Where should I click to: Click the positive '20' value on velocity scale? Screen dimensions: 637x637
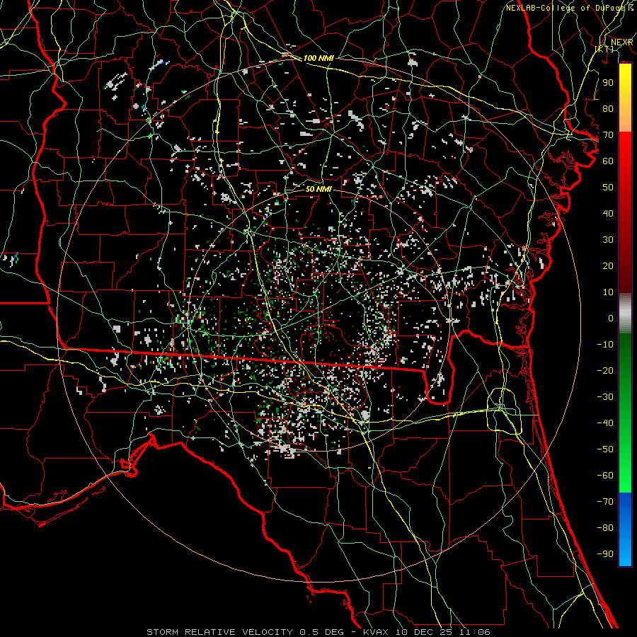(x=608, y=266)
